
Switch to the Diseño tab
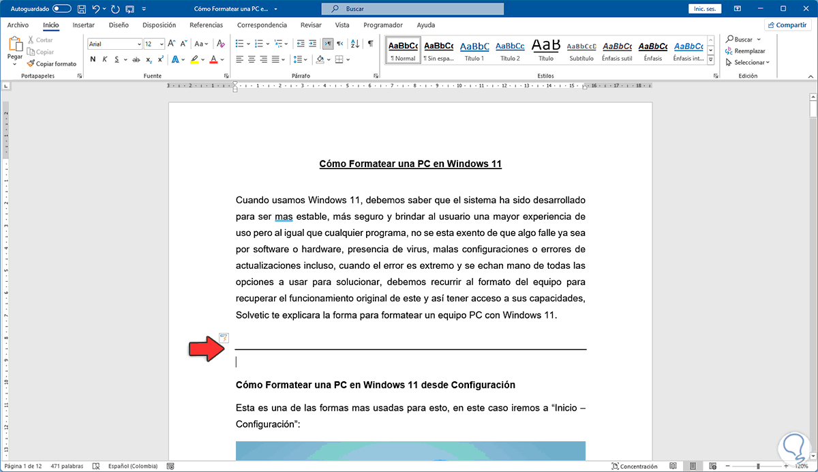pos(118,25)
